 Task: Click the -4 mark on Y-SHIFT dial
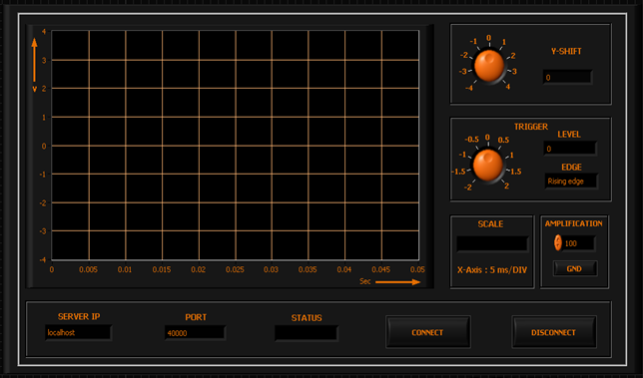point(469,88)
